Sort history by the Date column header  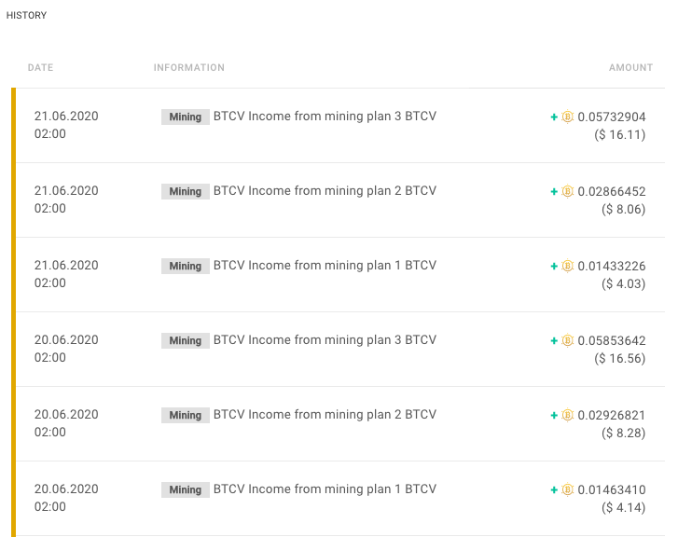(x=41, y=68)
